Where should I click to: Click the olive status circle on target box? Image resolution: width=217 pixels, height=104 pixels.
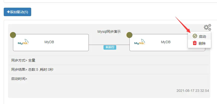129,35
